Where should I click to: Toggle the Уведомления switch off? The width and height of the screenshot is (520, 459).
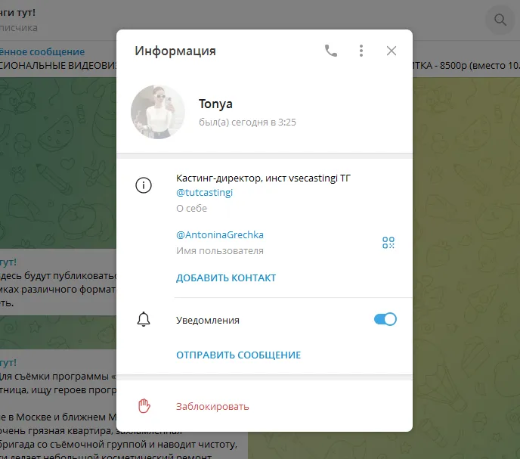tap(385, 319)
